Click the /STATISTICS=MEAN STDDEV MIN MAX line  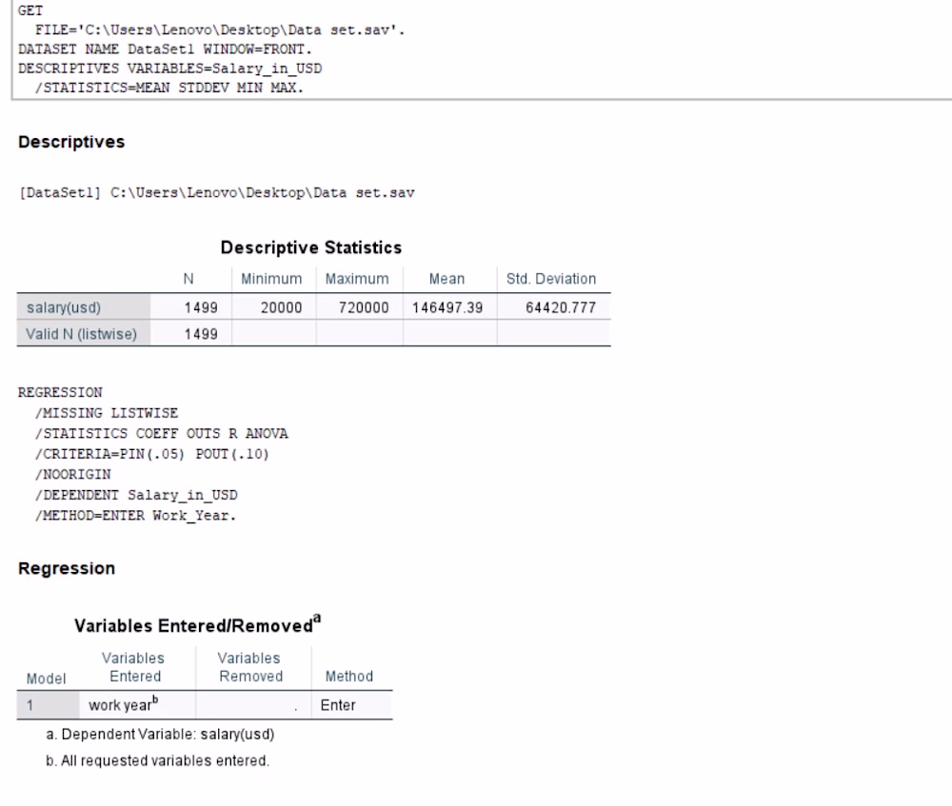point(169,88)
